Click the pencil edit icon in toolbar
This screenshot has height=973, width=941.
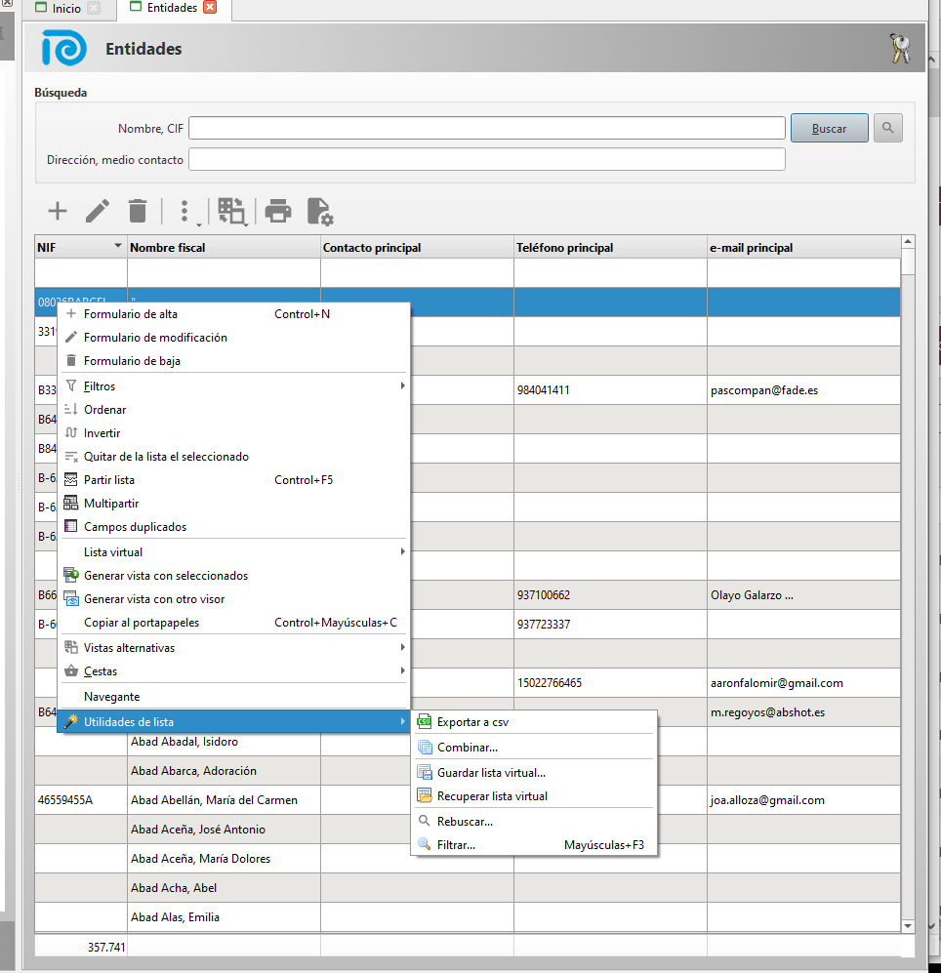pos(98,211)
